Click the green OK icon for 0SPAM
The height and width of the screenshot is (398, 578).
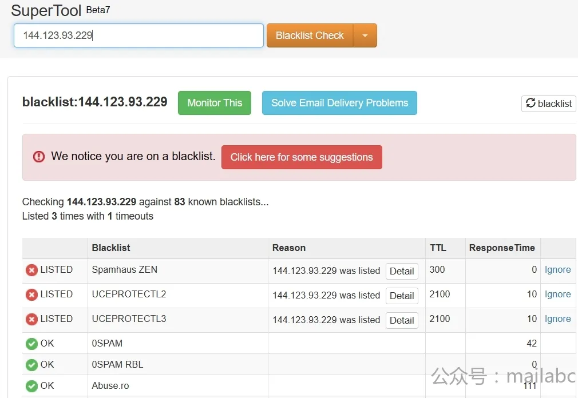[x=31, y=344]
